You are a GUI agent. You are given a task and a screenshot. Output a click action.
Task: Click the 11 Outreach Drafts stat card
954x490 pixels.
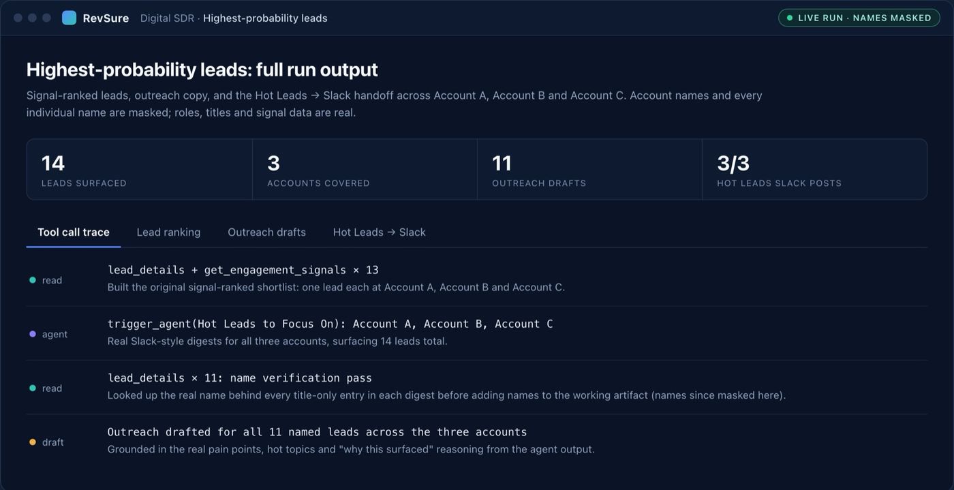point(589,170)
